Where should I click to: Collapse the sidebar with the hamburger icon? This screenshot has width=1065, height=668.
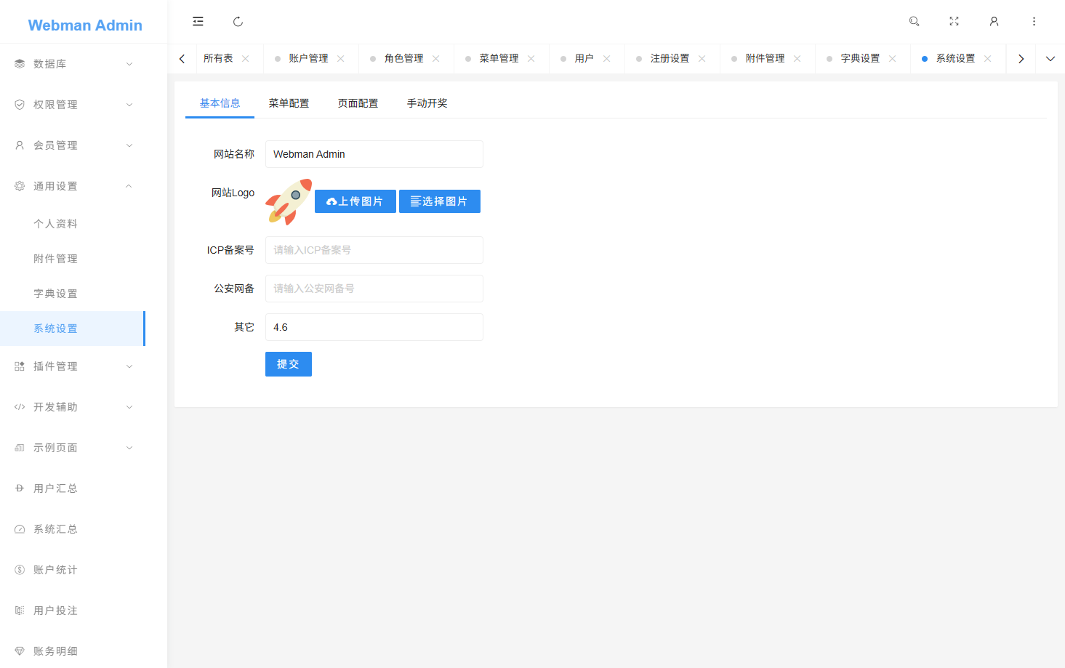click(198, 22)
